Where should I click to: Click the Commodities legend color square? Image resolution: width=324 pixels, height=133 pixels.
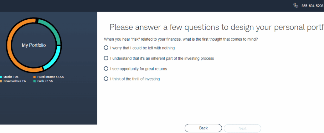pos(1,81)
